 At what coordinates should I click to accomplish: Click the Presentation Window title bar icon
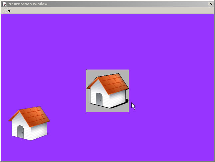4,4
